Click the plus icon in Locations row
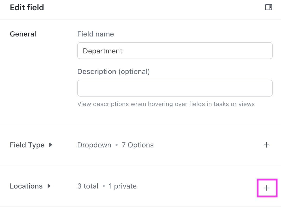Viewport: 281px width, 207px height. [267, 188]
